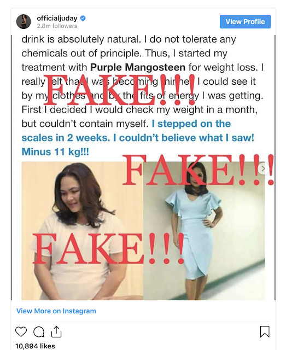The width and height of the screenshot is (292, 350).
Task: Click officialjuday username
Action: 57,18
